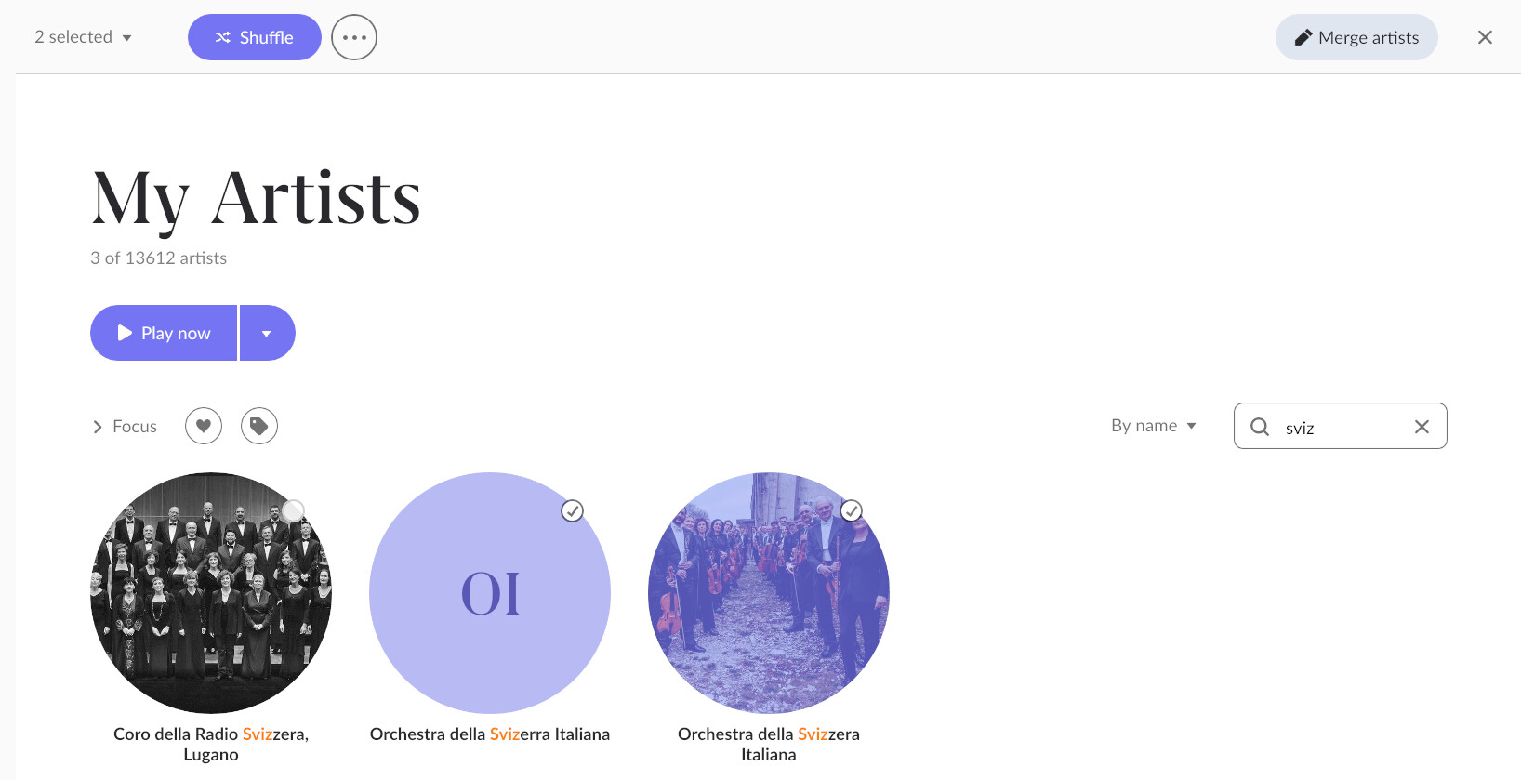Open the Coro della Radio Svizzera thumbnail
Screen dimensions: 1521x780
[211, 593]
